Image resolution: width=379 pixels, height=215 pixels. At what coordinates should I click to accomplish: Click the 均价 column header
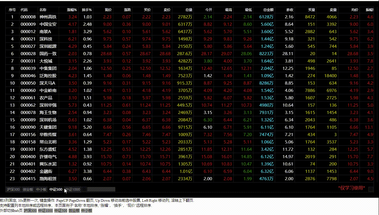[x=355, y=10]
